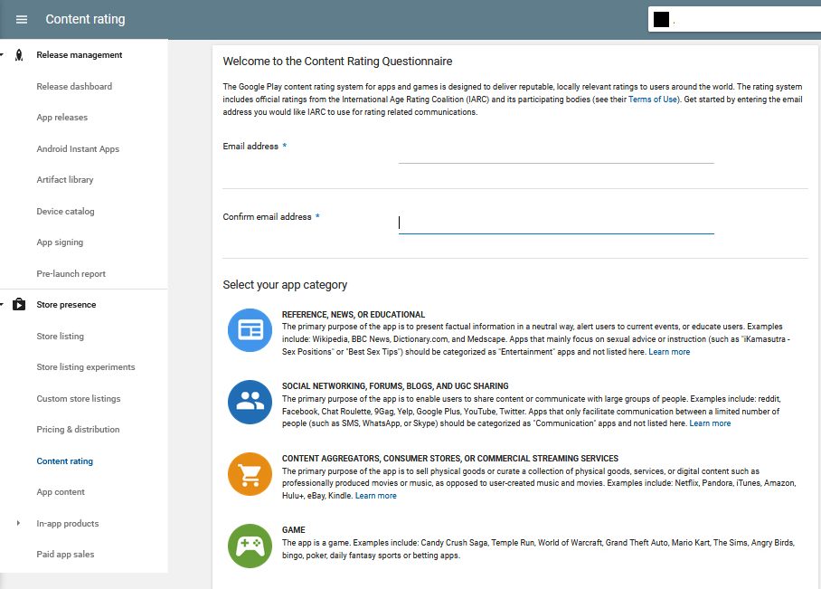The height and width of the screenshot is (589, 821).
Task: Click Learn more under Content Aggregators description
Action: pos(375,496)
